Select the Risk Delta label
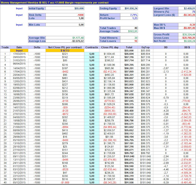This screenshot has width=196, height=185. coord(37,15)
